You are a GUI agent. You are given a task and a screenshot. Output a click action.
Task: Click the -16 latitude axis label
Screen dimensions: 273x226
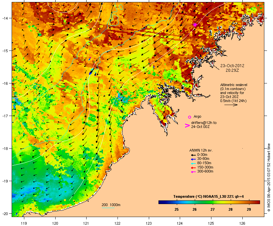(x=5, y=83)
